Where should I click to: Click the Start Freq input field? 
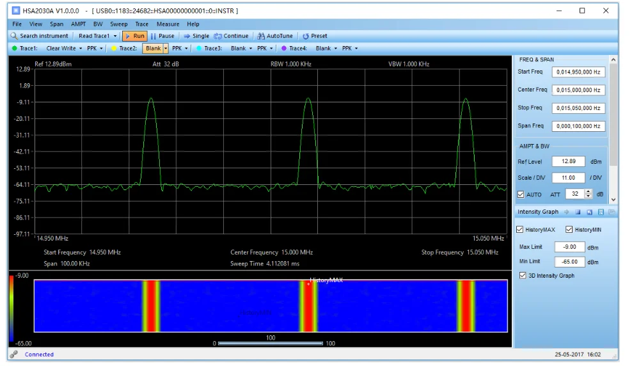(x=578, y=72)
